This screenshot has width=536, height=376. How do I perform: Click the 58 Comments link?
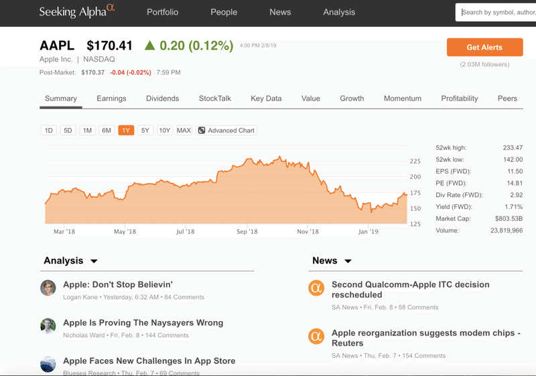(x=418, y=307)
